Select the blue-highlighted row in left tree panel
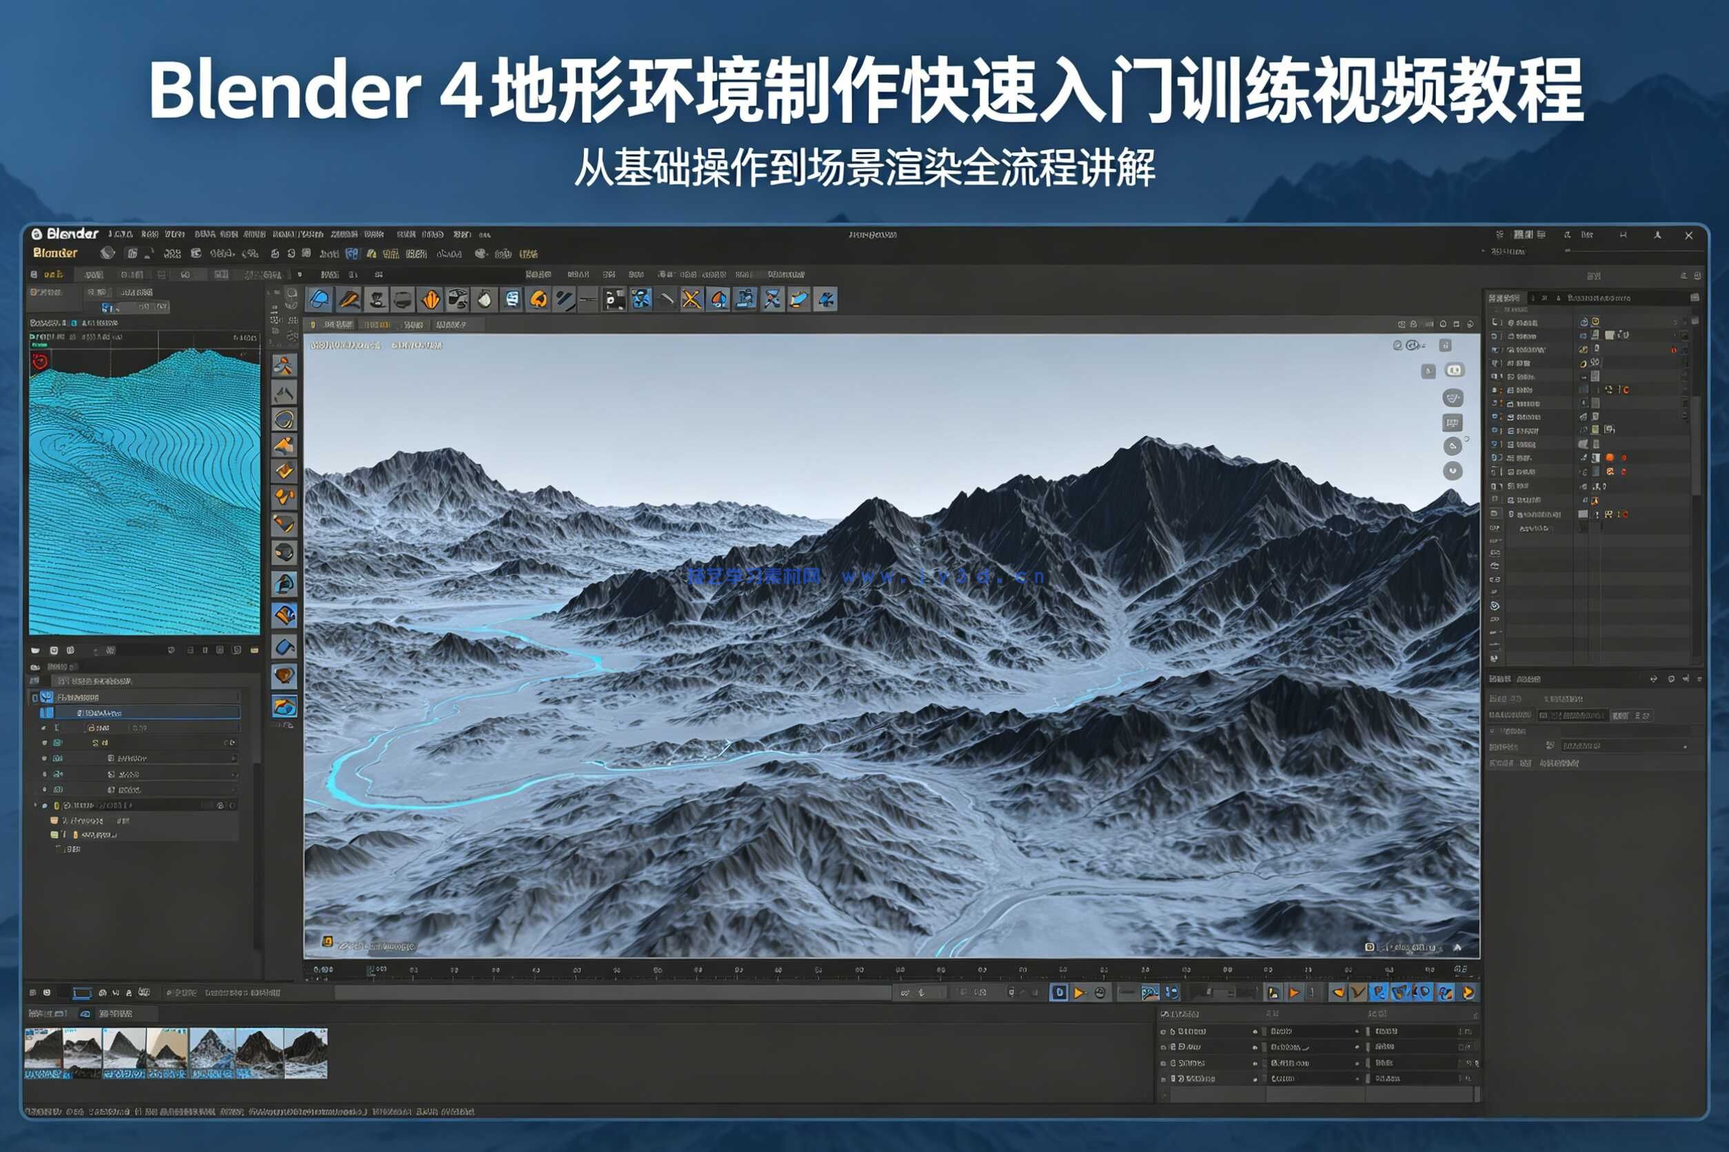Screen dimensions: 1729x1152 pos(140,712)
